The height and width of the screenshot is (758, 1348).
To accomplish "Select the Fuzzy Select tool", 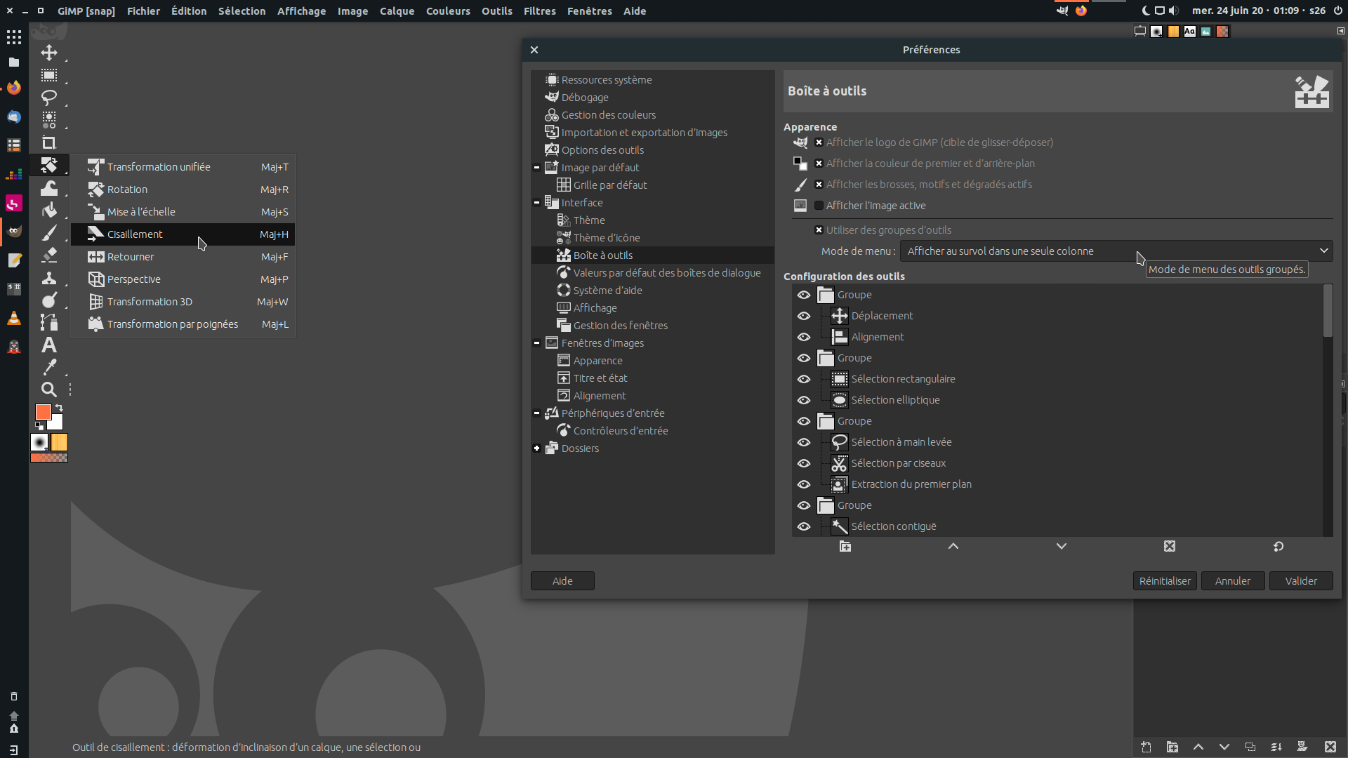I will tap(48, 120).
